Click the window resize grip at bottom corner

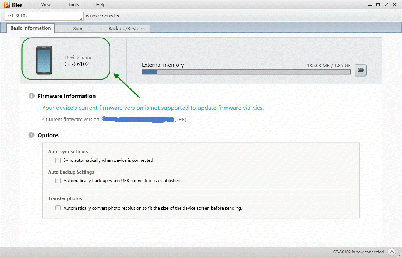click(399, 255)
